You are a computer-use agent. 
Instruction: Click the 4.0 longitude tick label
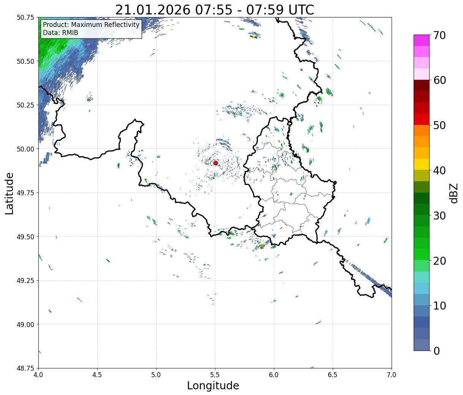(38, 374)
